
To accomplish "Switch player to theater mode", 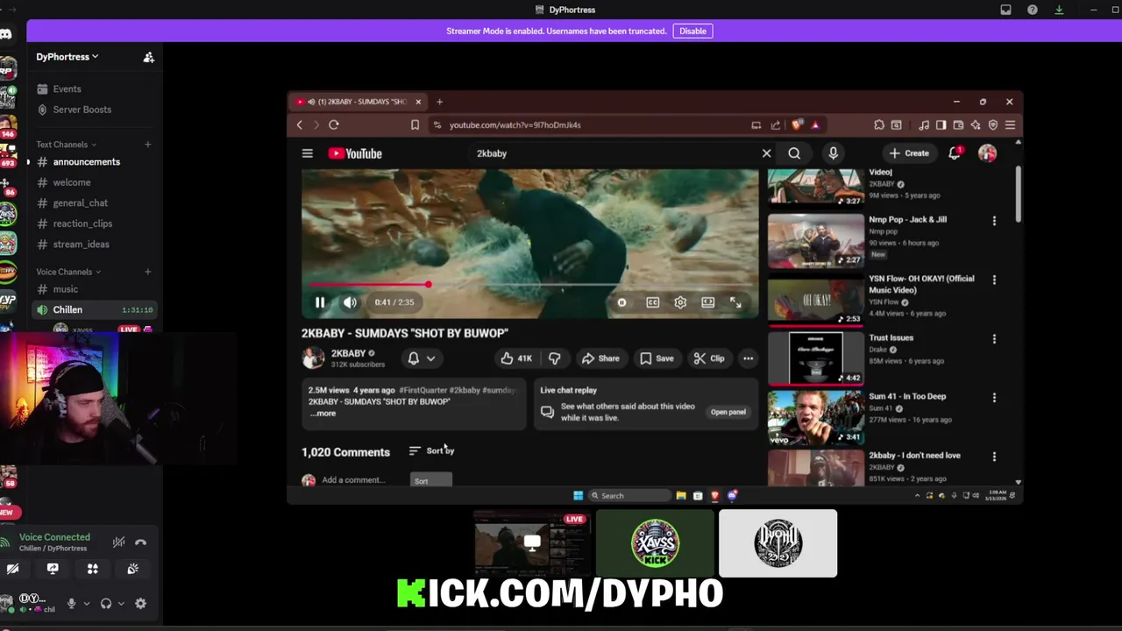I will pyautogui.click(x=707, y=302).
